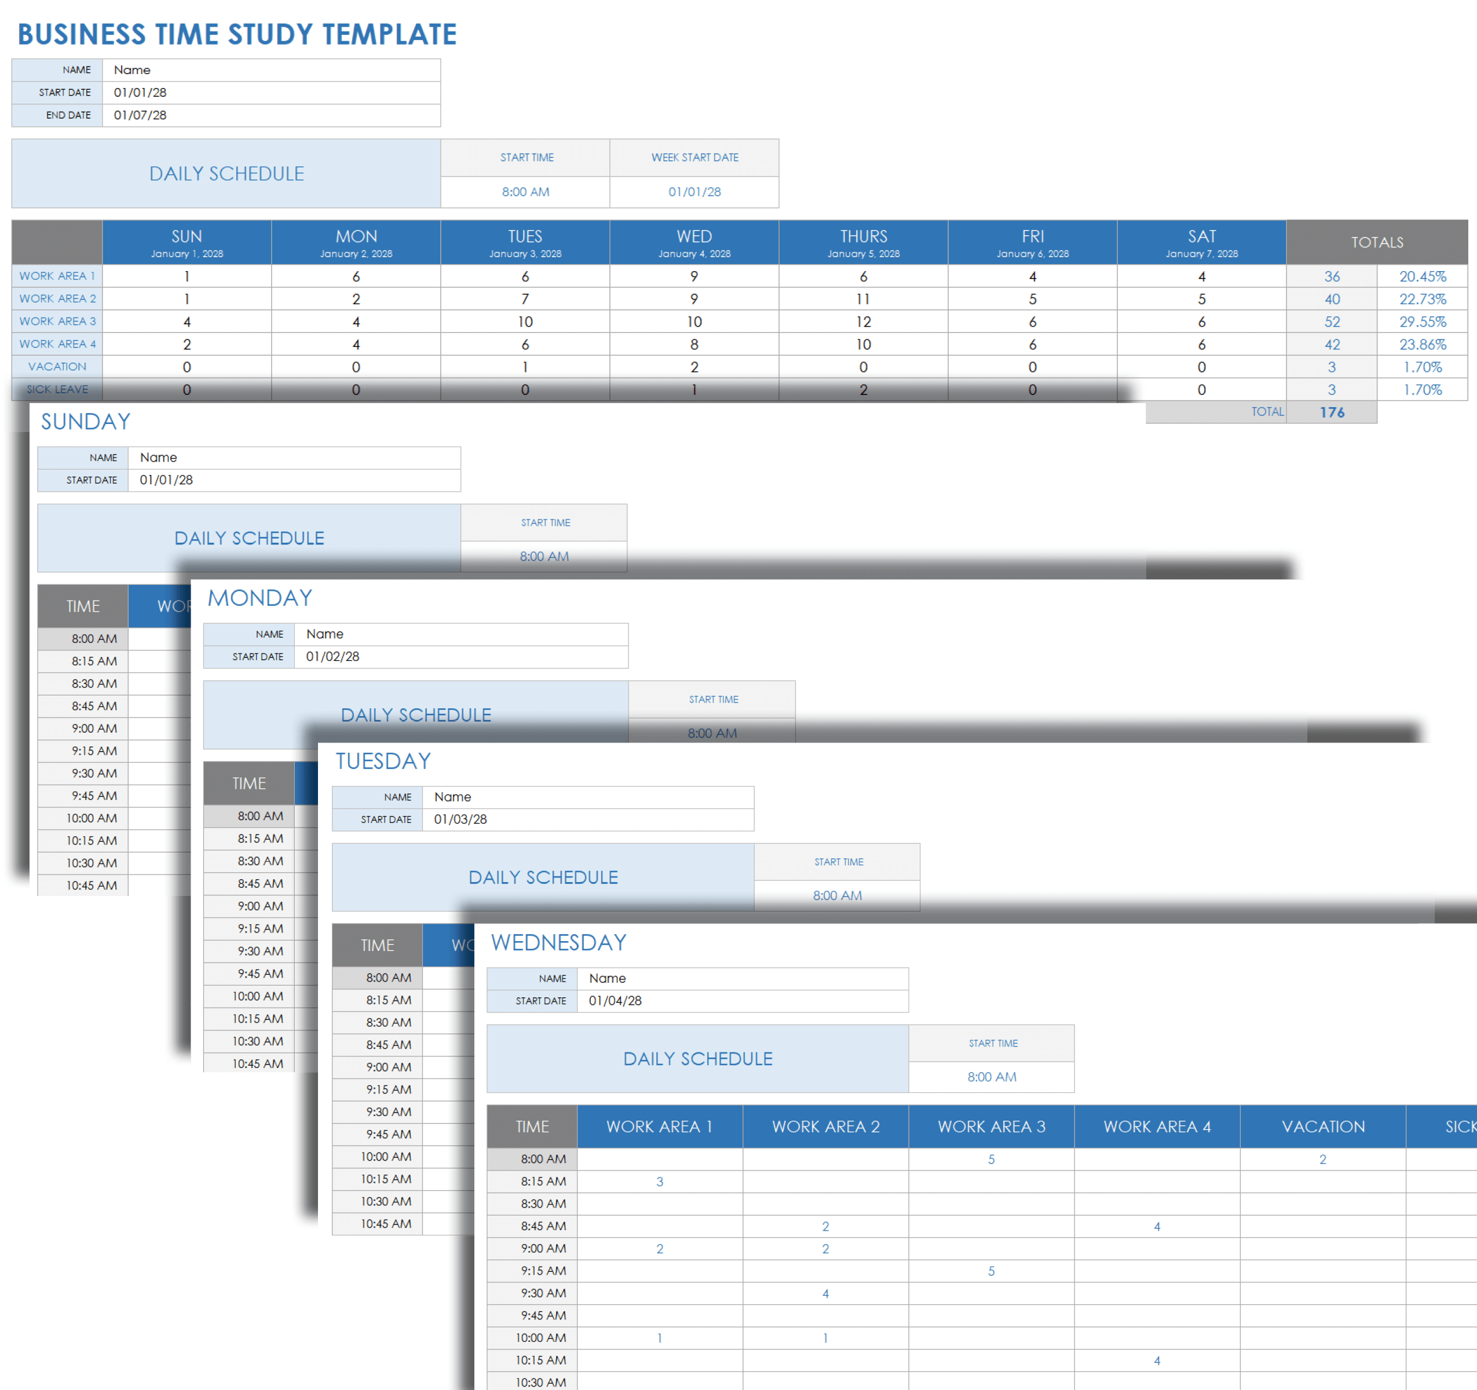Click the Week Start Date value cell
Screen dimensions: 1477x1390
pos(694,192)
